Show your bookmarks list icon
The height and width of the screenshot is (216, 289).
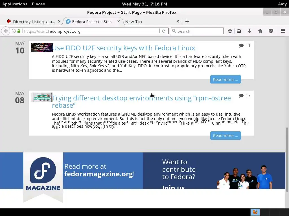click(239, 31)
